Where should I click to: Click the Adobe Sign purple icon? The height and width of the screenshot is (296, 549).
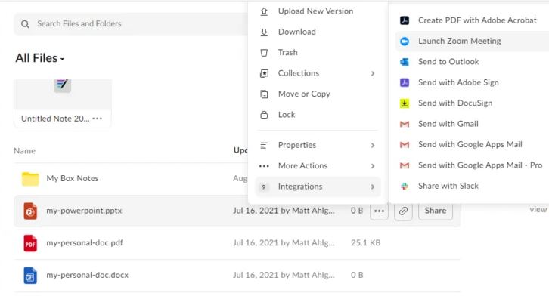405,82
